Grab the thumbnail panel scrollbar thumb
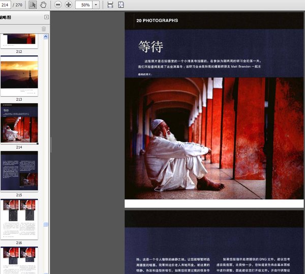Image resolution: width=305 pixels, height=274 pixels. tap(46, 225)
